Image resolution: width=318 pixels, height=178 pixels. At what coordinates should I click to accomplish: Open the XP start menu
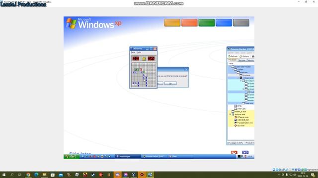click(72, 157)
